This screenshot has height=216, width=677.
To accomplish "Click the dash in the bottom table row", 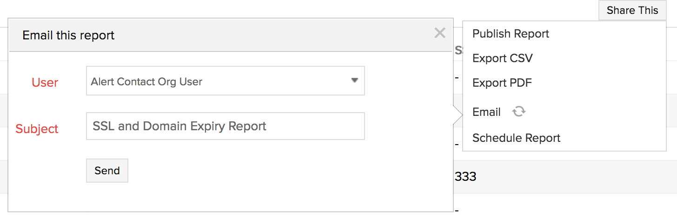I will 457,211.
